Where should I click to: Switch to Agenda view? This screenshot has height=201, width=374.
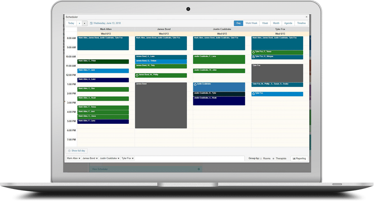click(288, 23)
